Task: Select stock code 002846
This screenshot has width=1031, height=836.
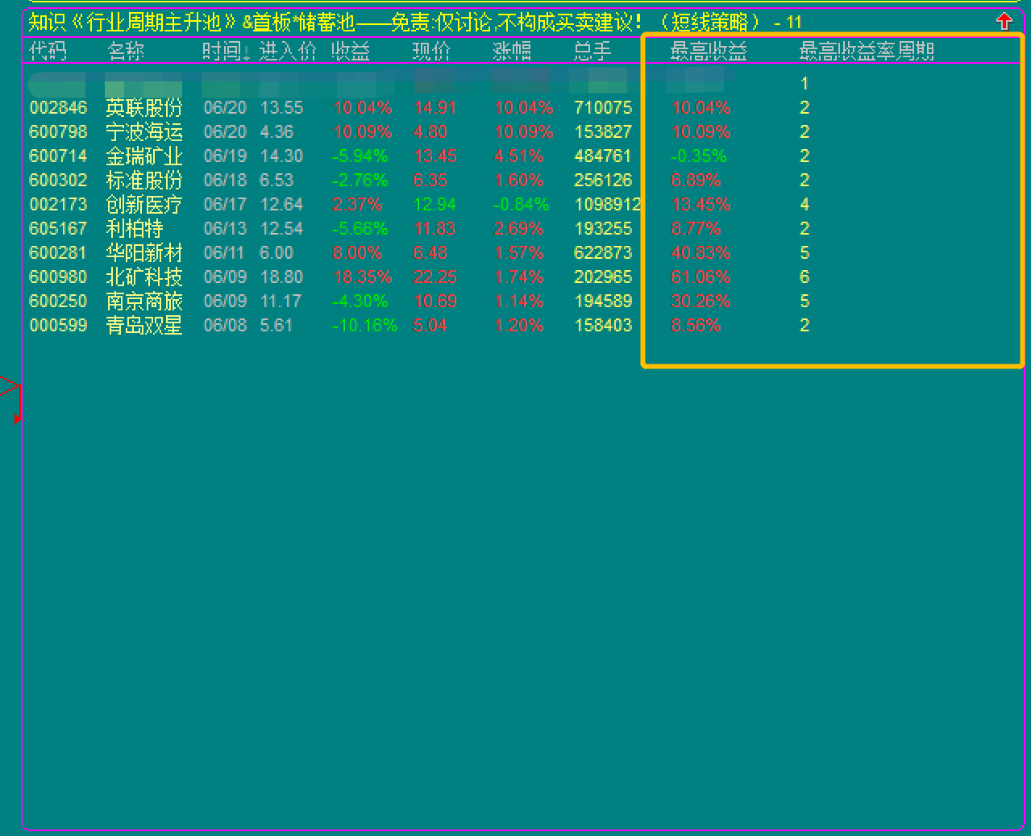Action: click(x=58, y=108)
